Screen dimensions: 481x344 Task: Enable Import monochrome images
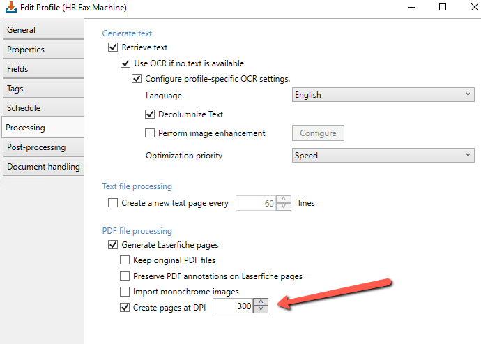pyautogui.click(x=125, y=292)
